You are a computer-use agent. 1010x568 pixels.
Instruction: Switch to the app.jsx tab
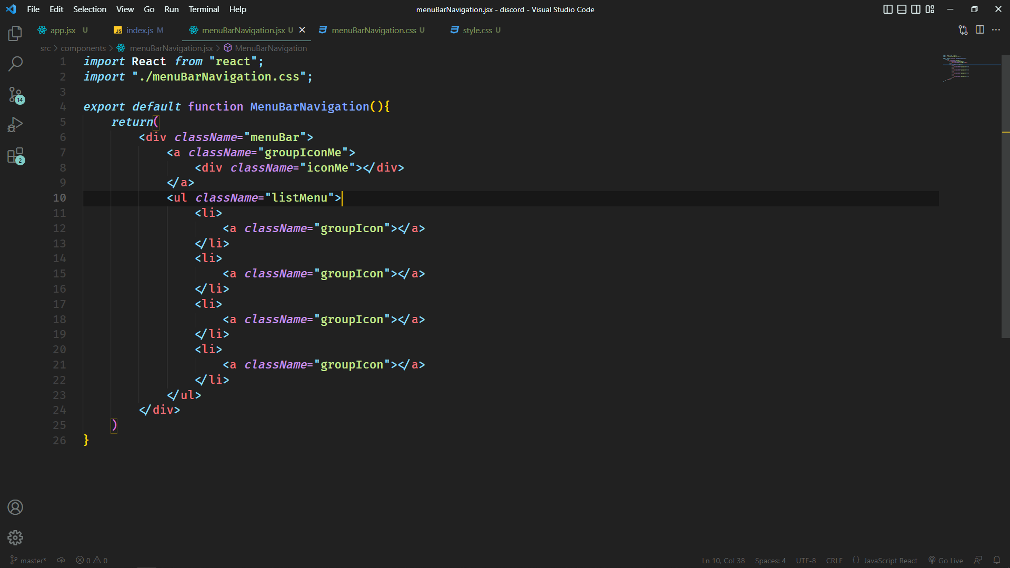click(x=62, y=30)
